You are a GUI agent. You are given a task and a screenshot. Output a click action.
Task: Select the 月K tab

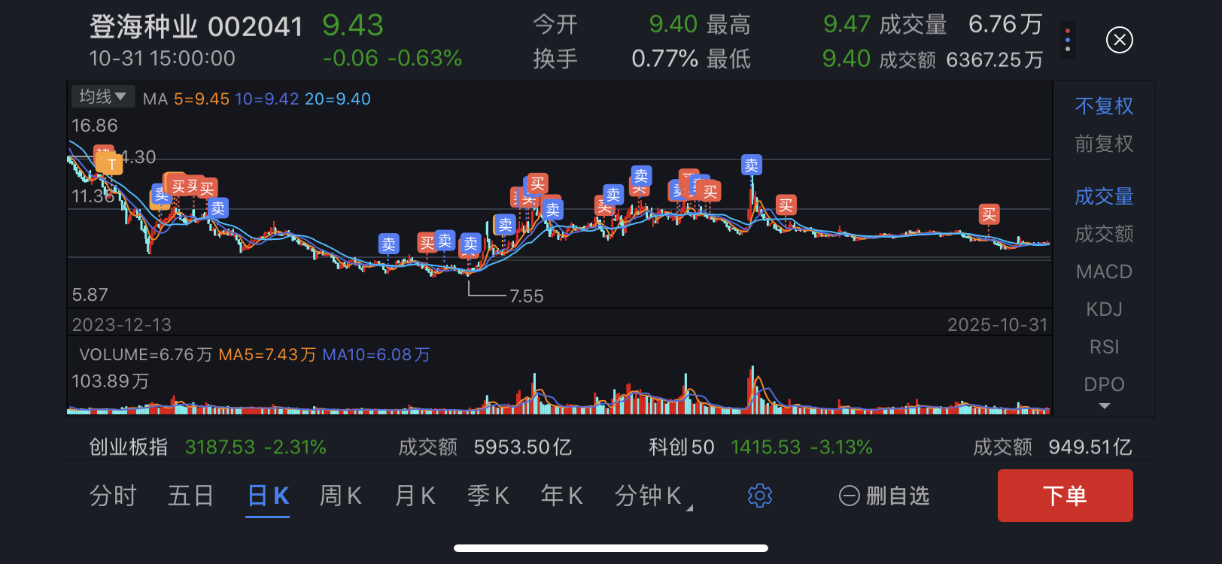[415, 496]
